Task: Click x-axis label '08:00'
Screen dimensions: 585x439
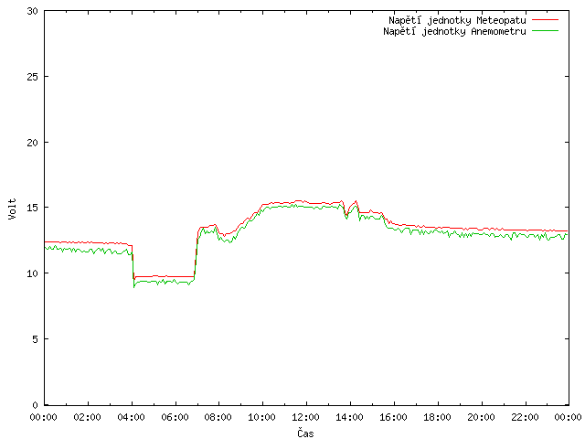Action: pos(218,417)
